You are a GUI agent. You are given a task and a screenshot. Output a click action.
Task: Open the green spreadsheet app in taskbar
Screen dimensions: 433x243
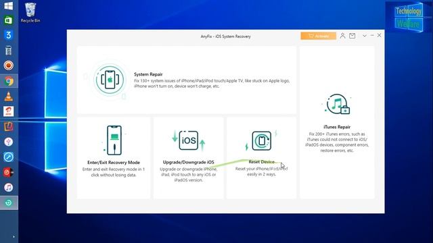(x=9, y=20)
